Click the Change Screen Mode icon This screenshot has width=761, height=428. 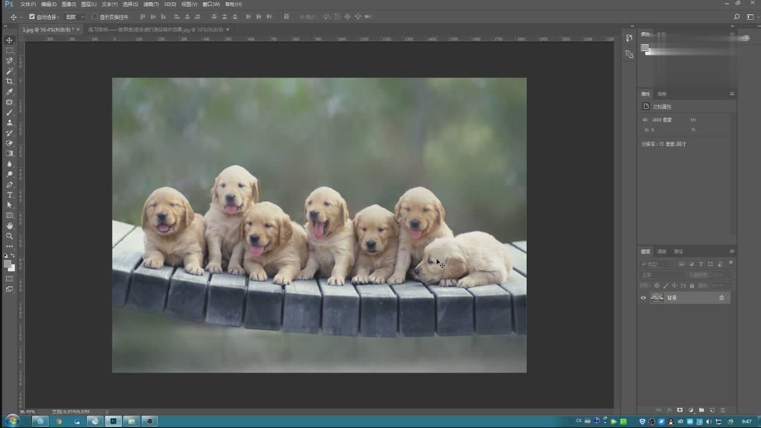coord(10,289)
